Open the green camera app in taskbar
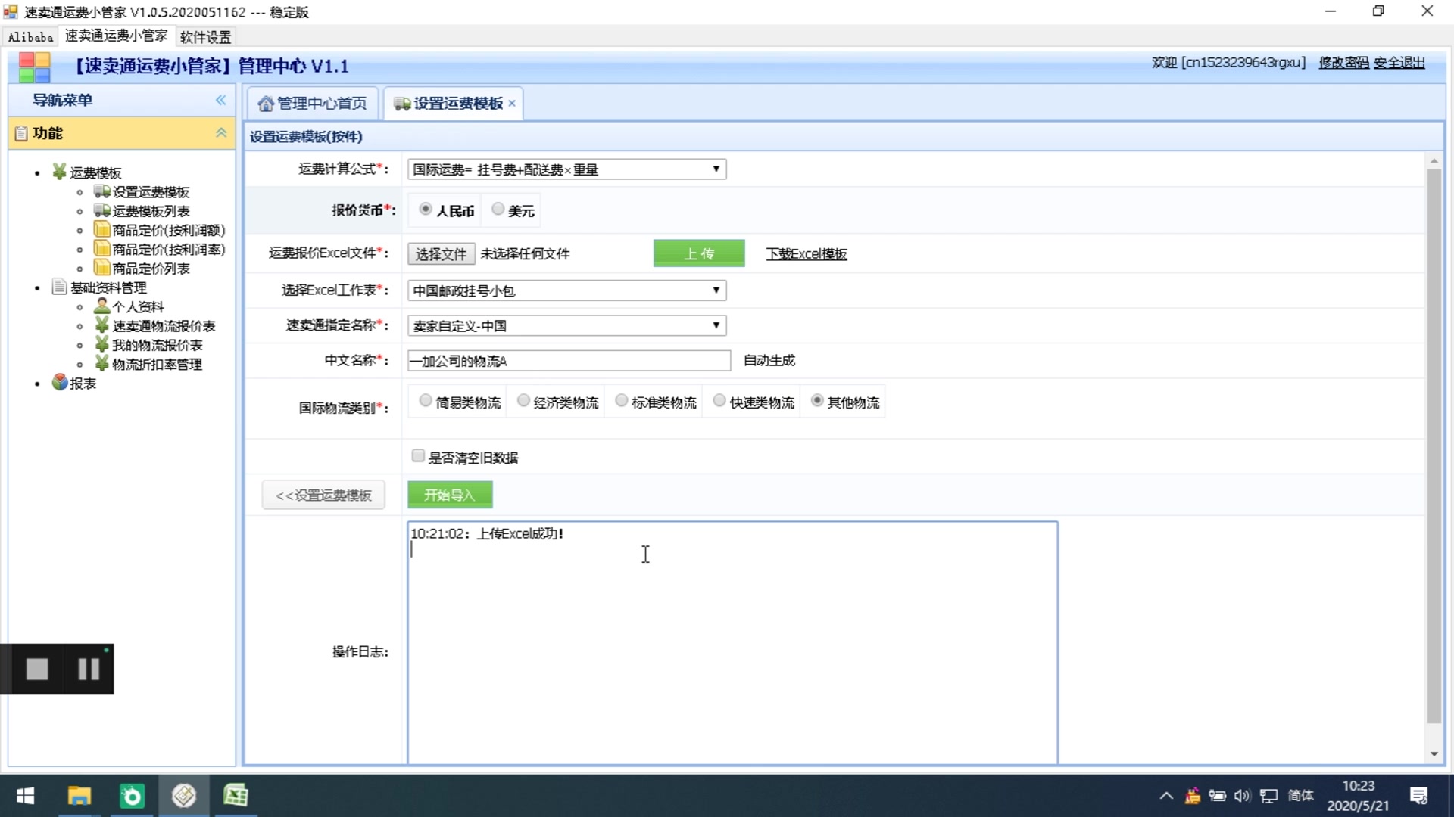The image size is (1454, 817). pyautogui.click(x=132, y=796)
